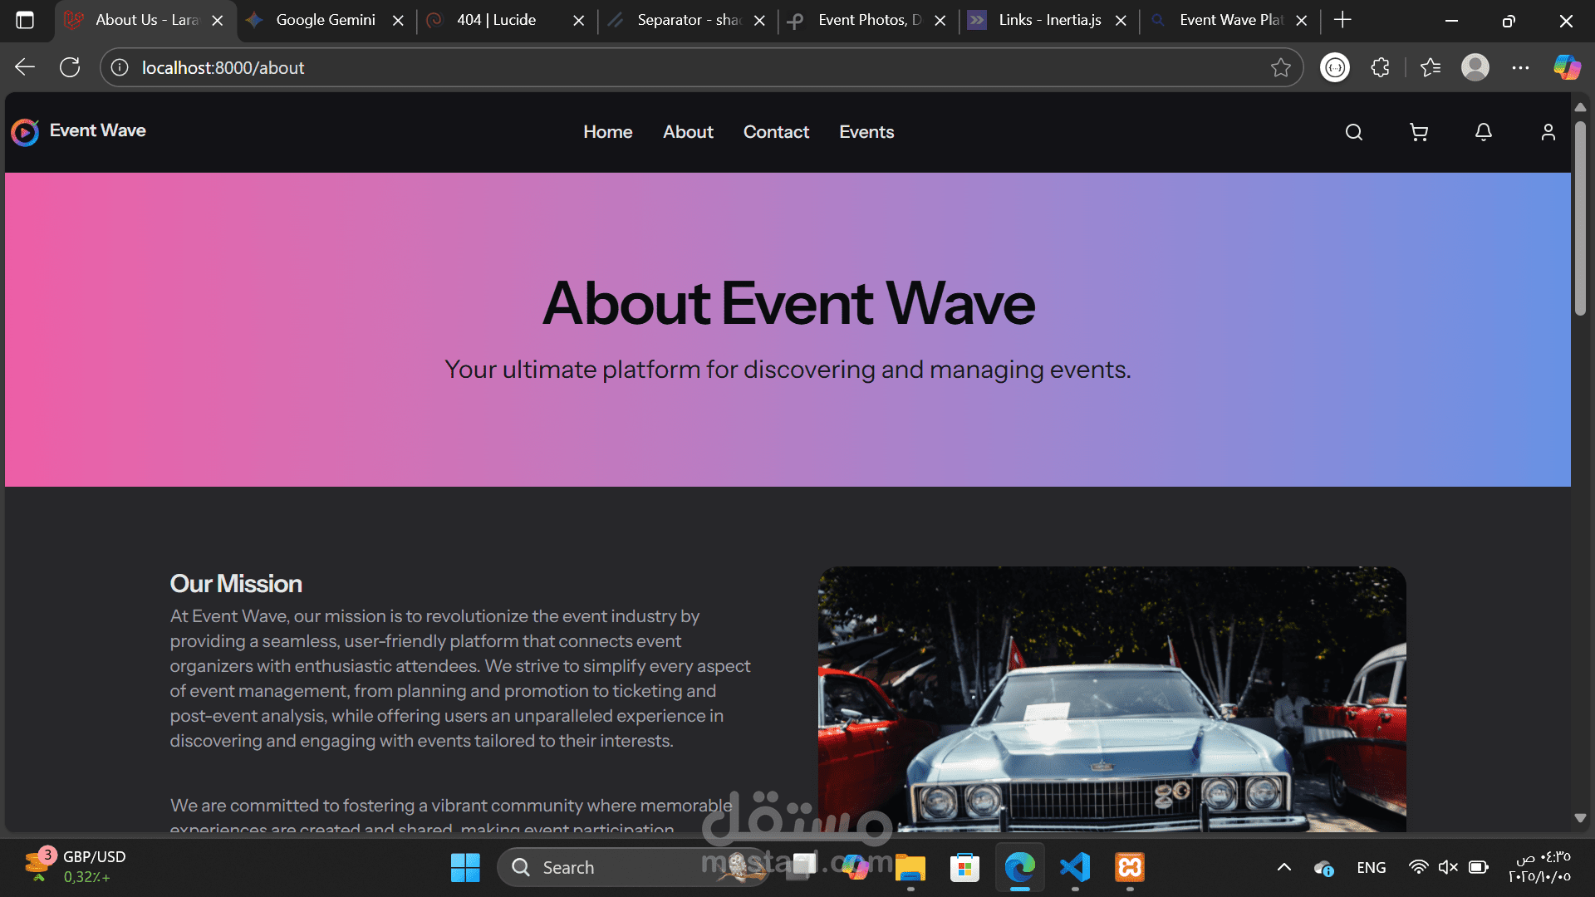The height and width of the screenshot is (897, 1595).
Task: Click the notifications bell icon
Action: [x=1484, y=132]
